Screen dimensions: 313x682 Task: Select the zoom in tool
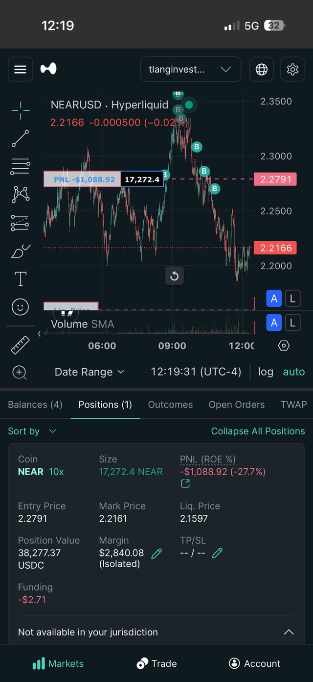point(20,372)
